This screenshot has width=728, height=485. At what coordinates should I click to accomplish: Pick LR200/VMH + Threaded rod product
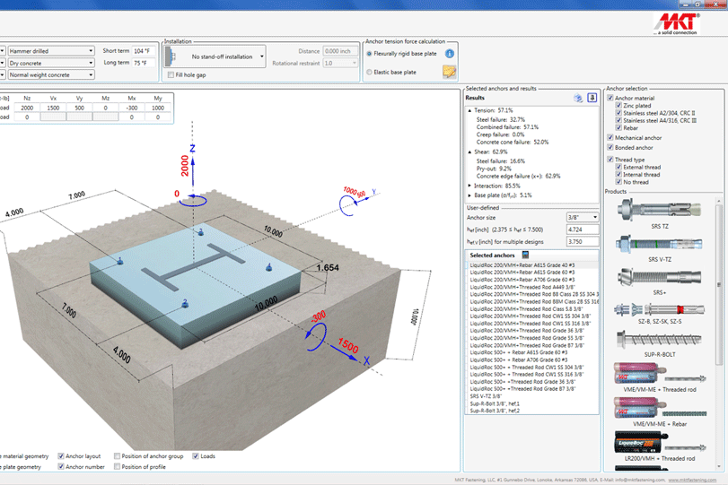point(659,446)
